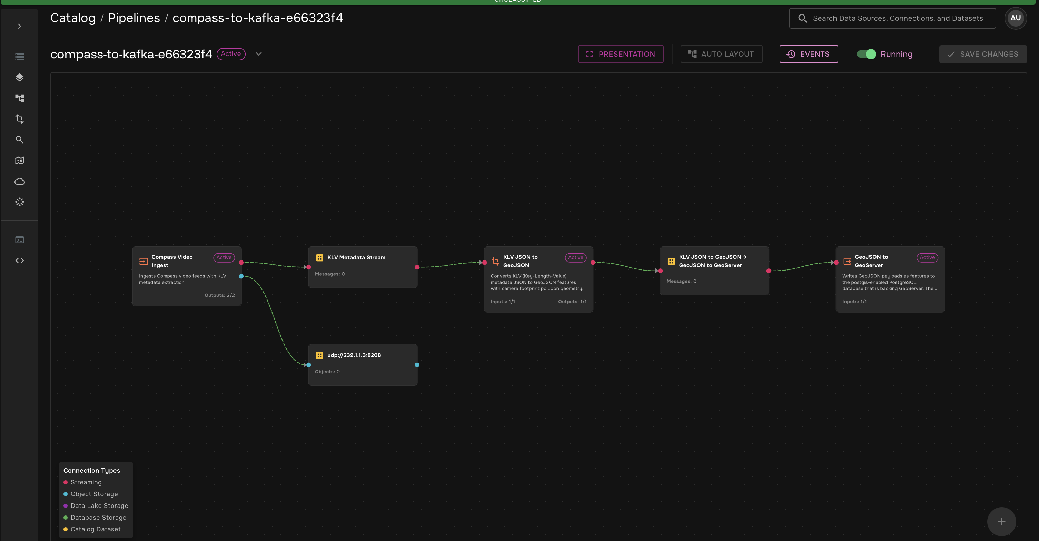Image resolution: width=1039 pixels, height=541 pixels.
Task: Click the Database Storage legend entry
Action: point(95,518)
